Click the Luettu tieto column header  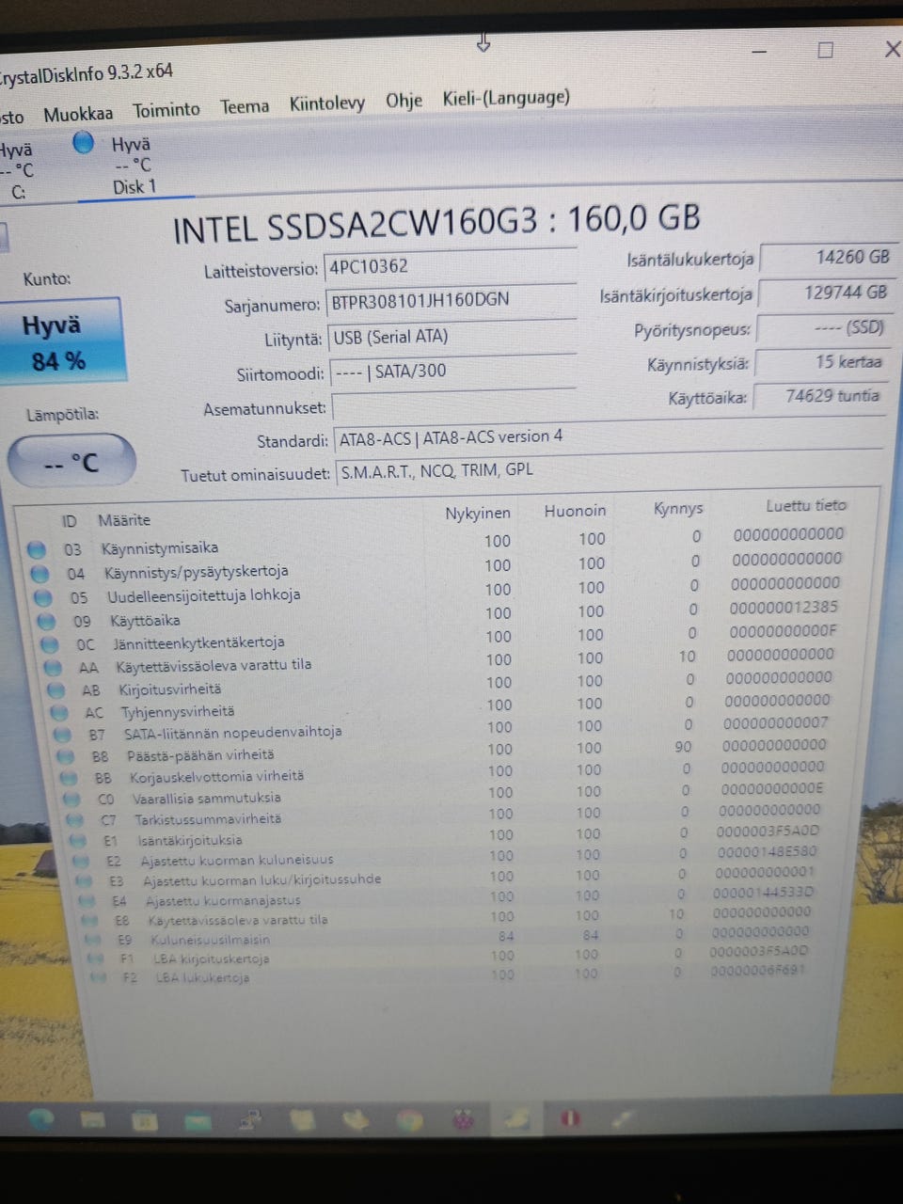coord(806,505)
